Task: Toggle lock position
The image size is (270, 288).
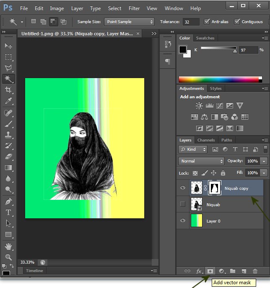Action: [x=214, y=173]
